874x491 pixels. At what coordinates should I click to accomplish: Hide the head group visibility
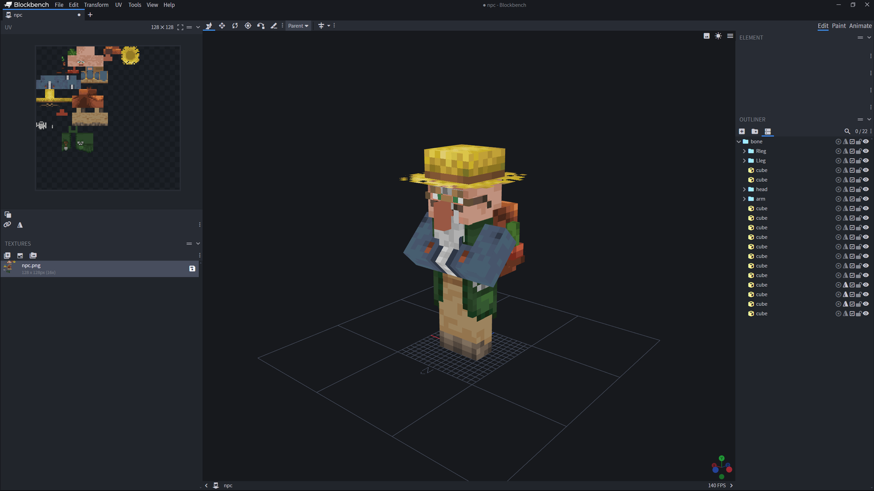point(866,190)
